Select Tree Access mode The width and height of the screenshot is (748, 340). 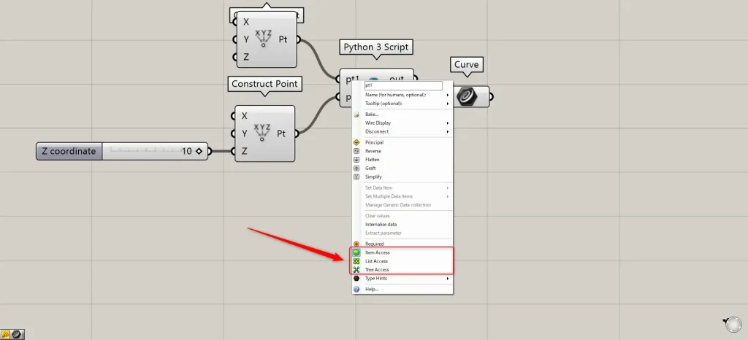[x=377, y=270]
